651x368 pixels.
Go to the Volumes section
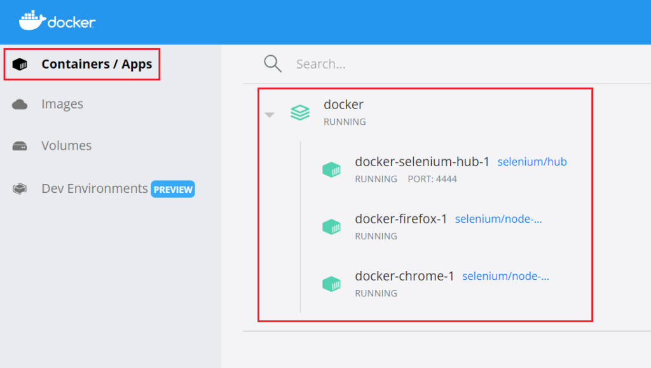66,146
